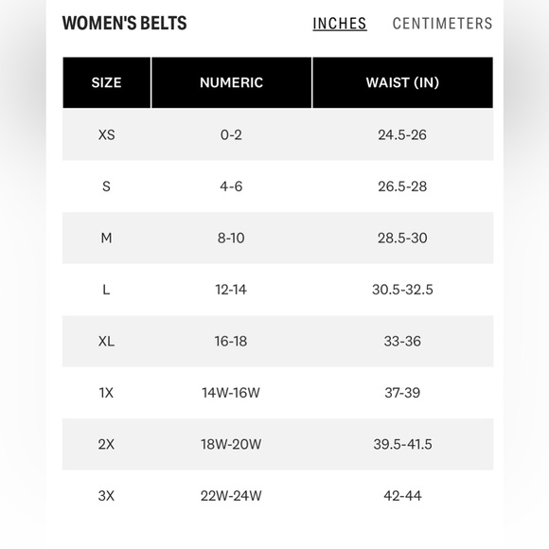
Task: Select the 8-10 numeric cell
Action: pos(231,239)
